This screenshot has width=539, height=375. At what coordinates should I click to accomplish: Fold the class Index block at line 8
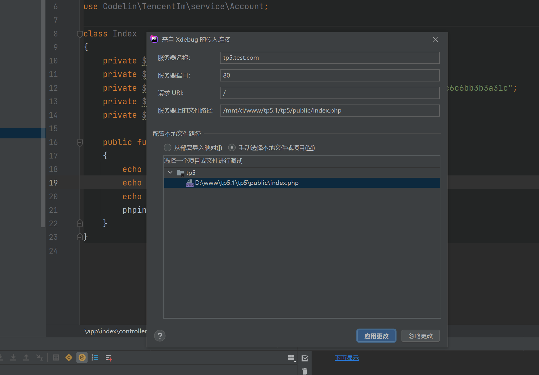(80, 34)
